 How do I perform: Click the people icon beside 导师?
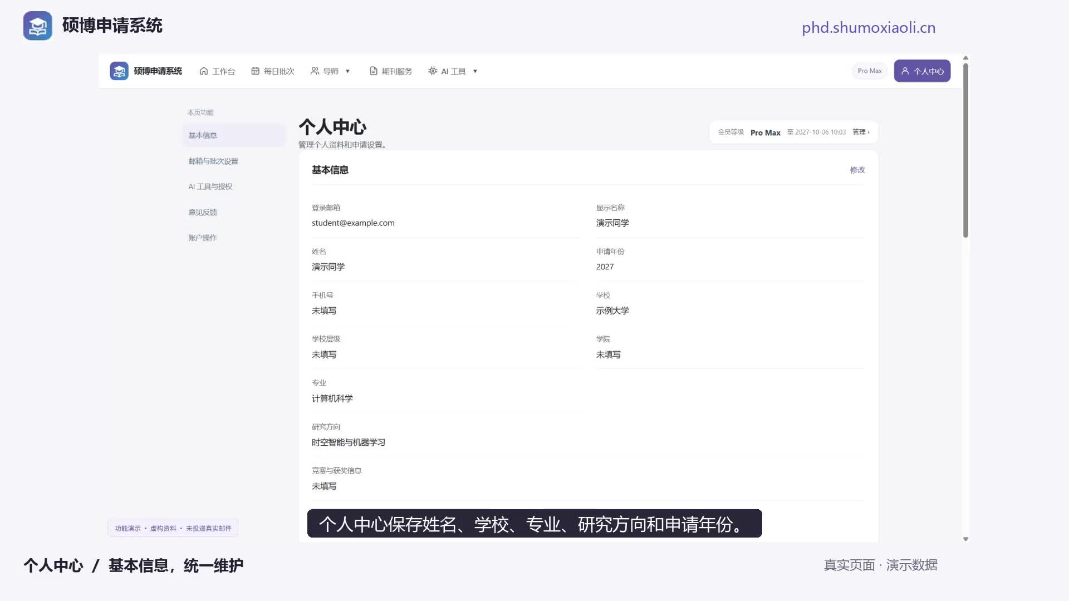point(315,71)
